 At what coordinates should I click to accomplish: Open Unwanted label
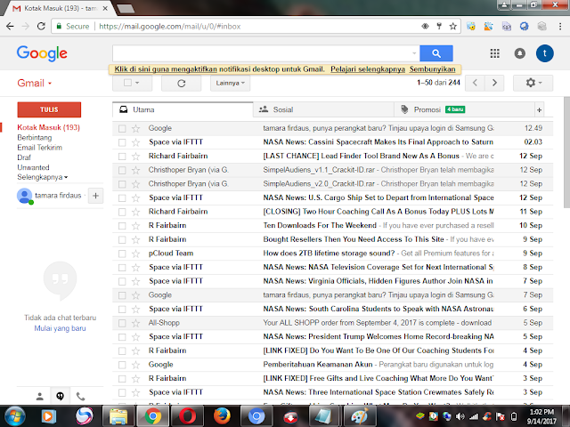pyautogui.click(x=33, y=167)
